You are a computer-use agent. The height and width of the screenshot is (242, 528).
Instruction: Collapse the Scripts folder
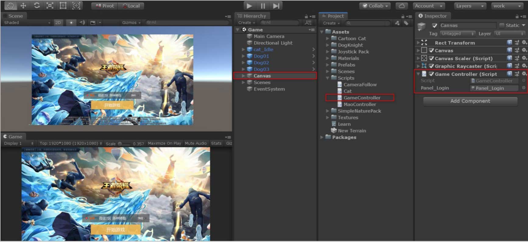click(x=328, y=78)
